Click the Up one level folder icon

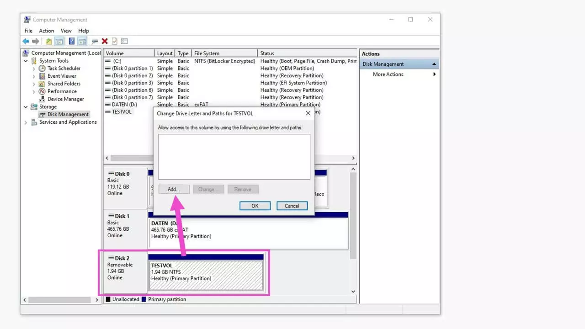[x=48, y=42]
